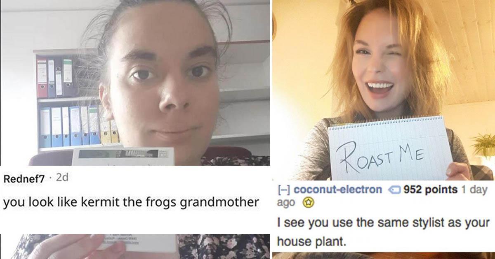Open the left photo with the bookshelf
The height and width of the screenshot is (259, 495).
coord(135,83)
